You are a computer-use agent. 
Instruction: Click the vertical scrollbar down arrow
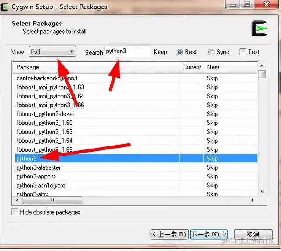click(262, 191)
